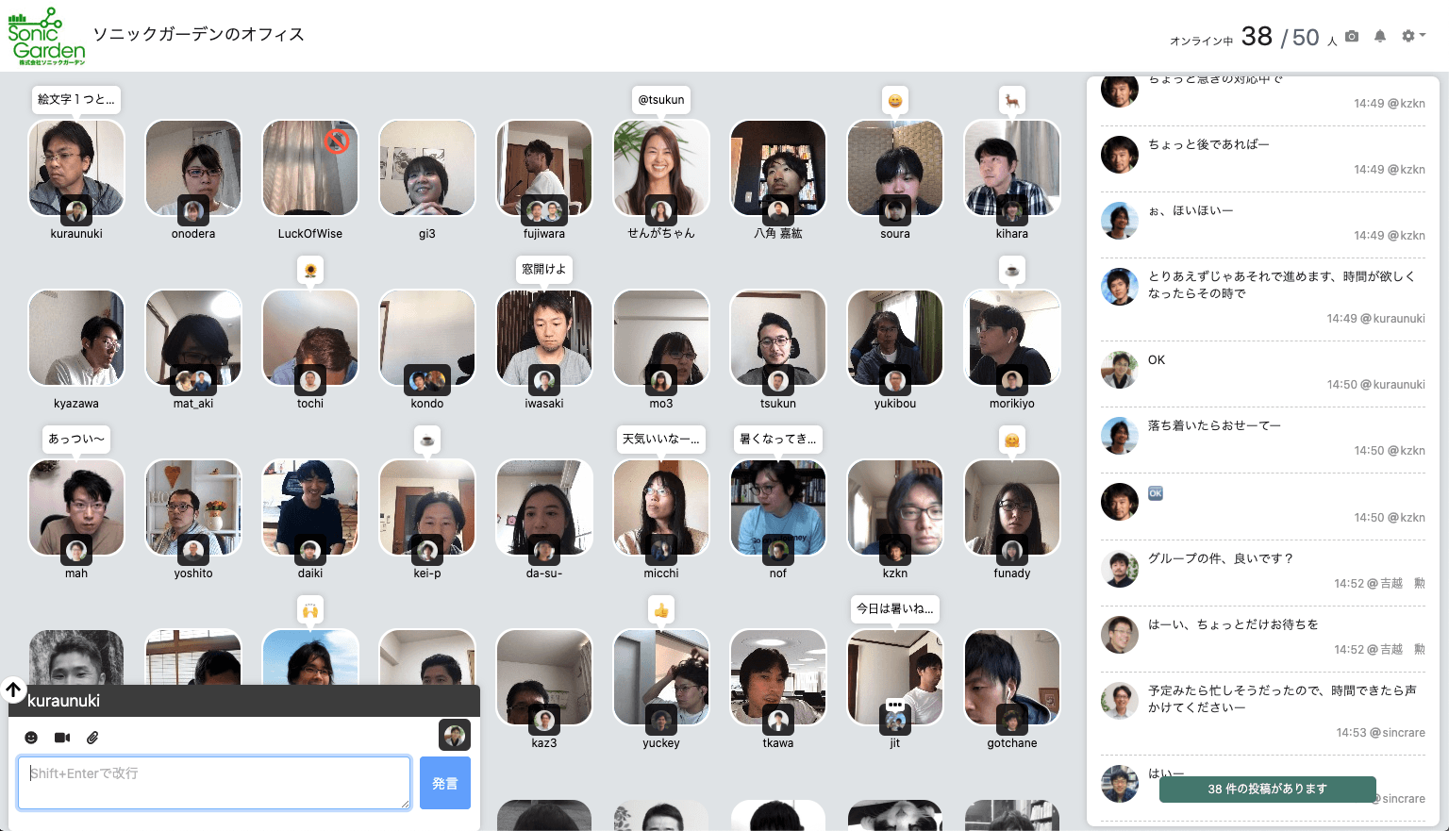The image size is (1449, 831).
Task: Click the message text input field
Action: (x=214, y=782)
